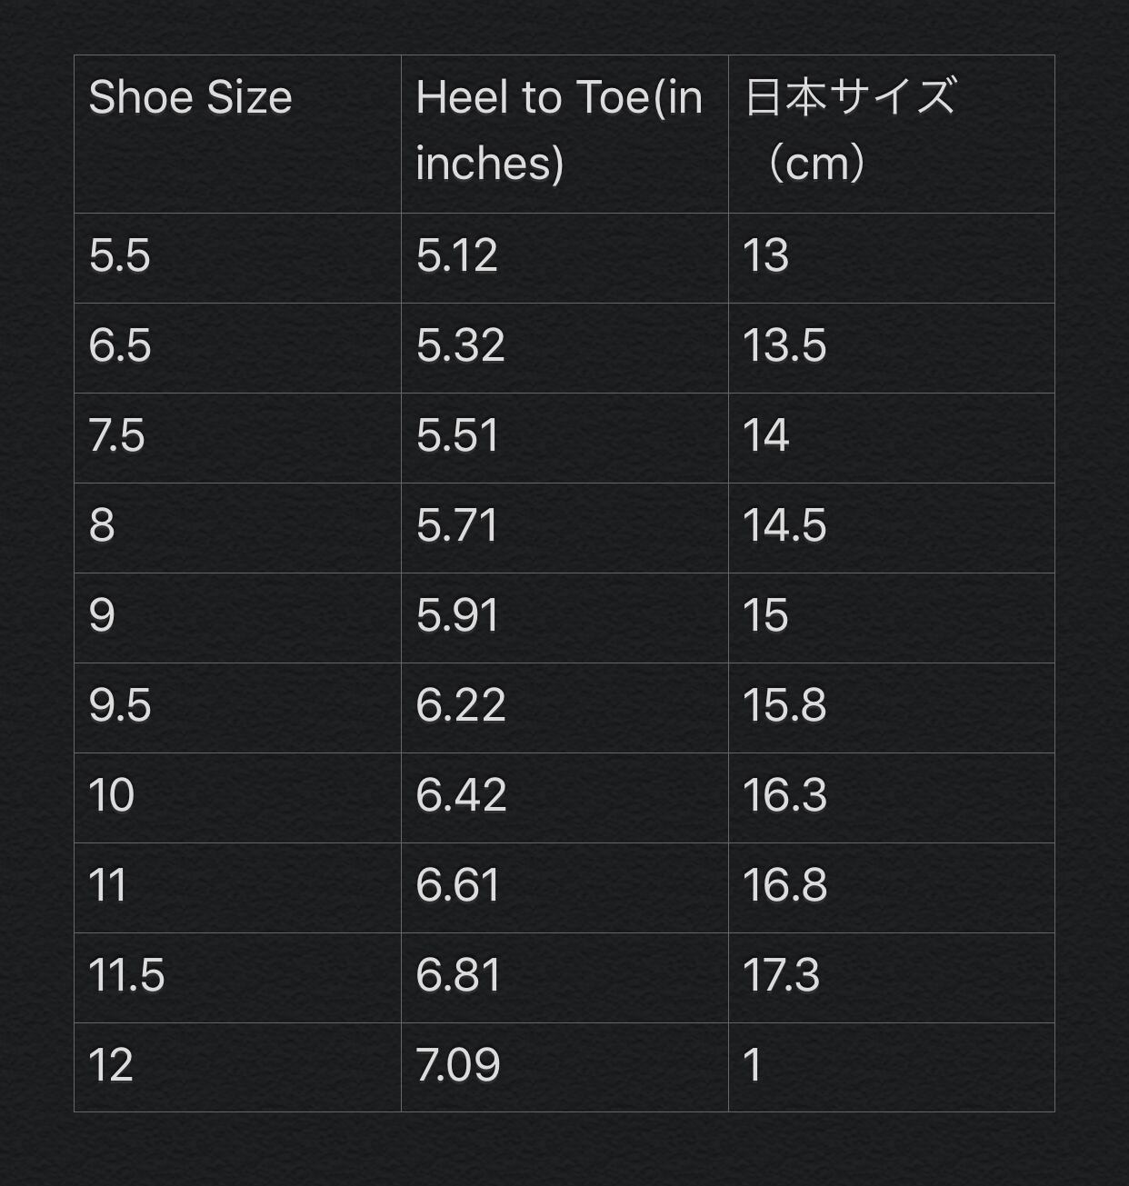The image size is (1129, 1186).
Task: Select the heel-to-toe cell showing 7.09
Action: point(564,1068)
